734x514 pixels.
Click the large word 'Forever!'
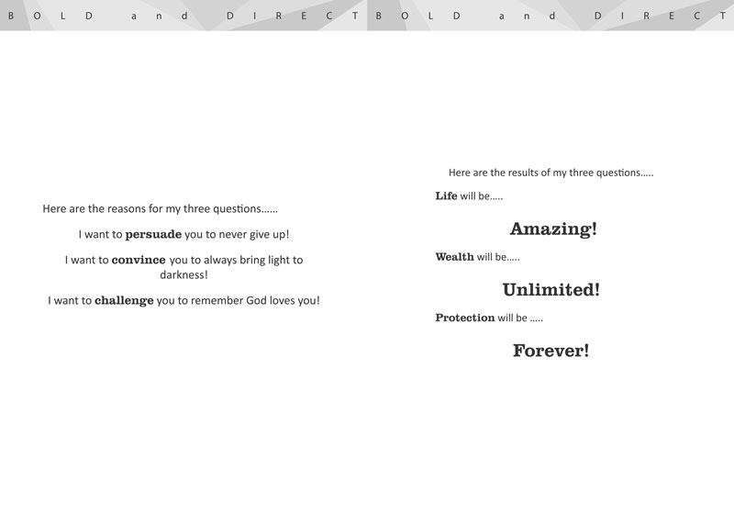[x=551, y=351]
